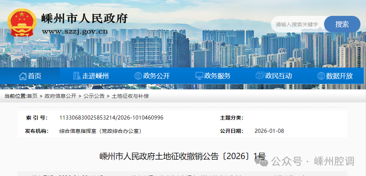The width and height of the screenshot is (366, 176).
Task: Click the building icon beside 走进嵊州
Action: (77, 76)
